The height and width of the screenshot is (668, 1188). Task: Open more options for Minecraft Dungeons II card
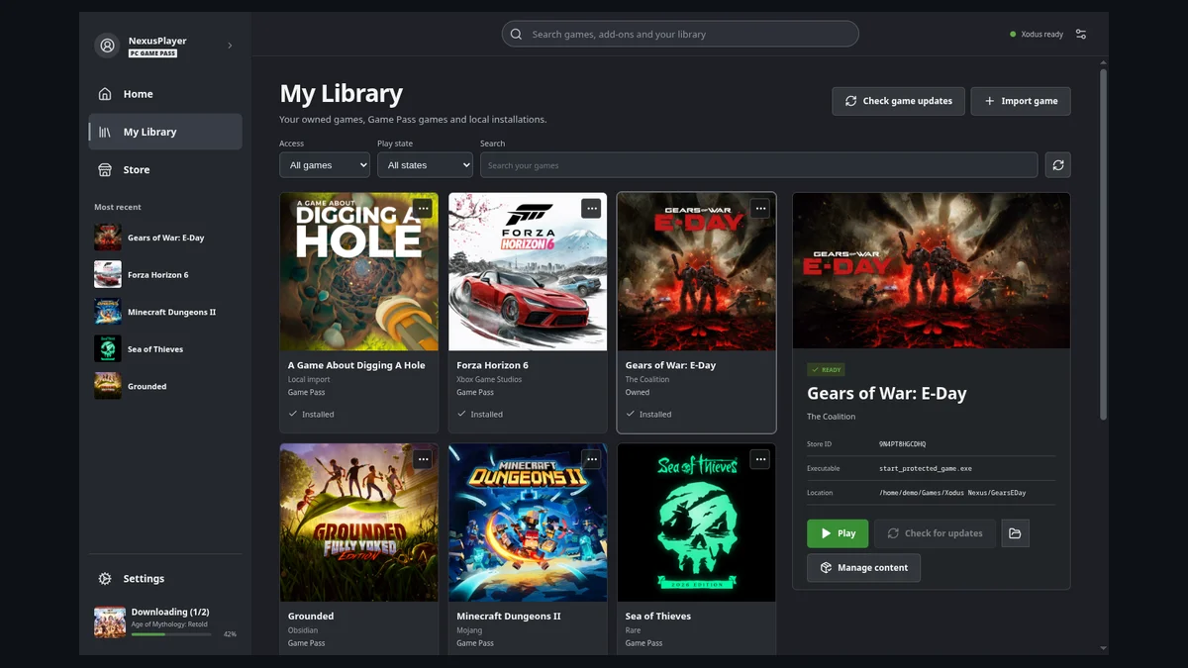pos(591,459)
